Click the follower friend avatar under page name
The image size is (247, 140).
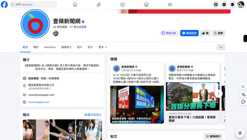click(x=56, y=33)
